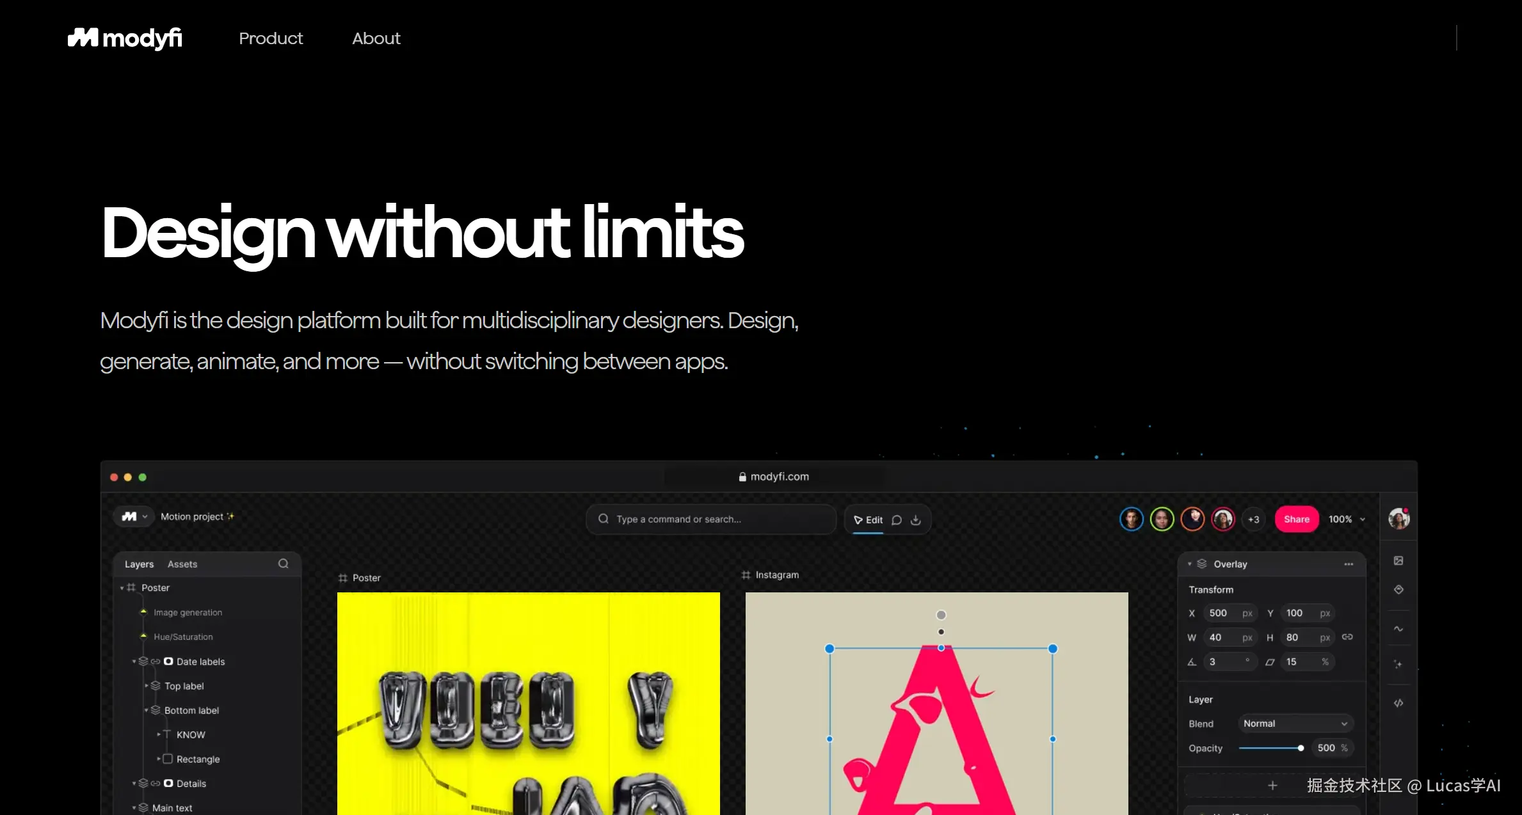1522x815 pixels.
Task: Search layers with the magnifier icon
Action: point(284,564)
